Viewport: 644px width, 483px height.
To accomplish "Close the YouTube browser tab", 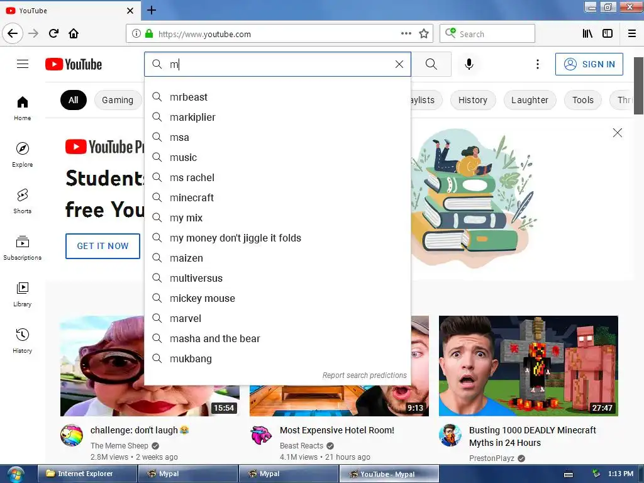I will click(x=130, y=11).
